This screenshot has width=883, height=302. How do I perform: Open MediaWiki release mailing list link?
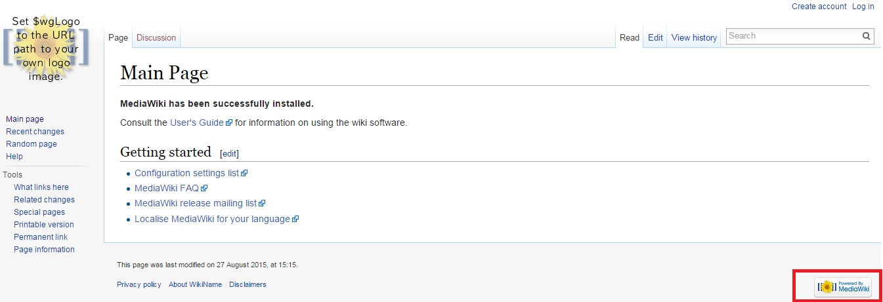pyautogui.click(x=200, y=203)
